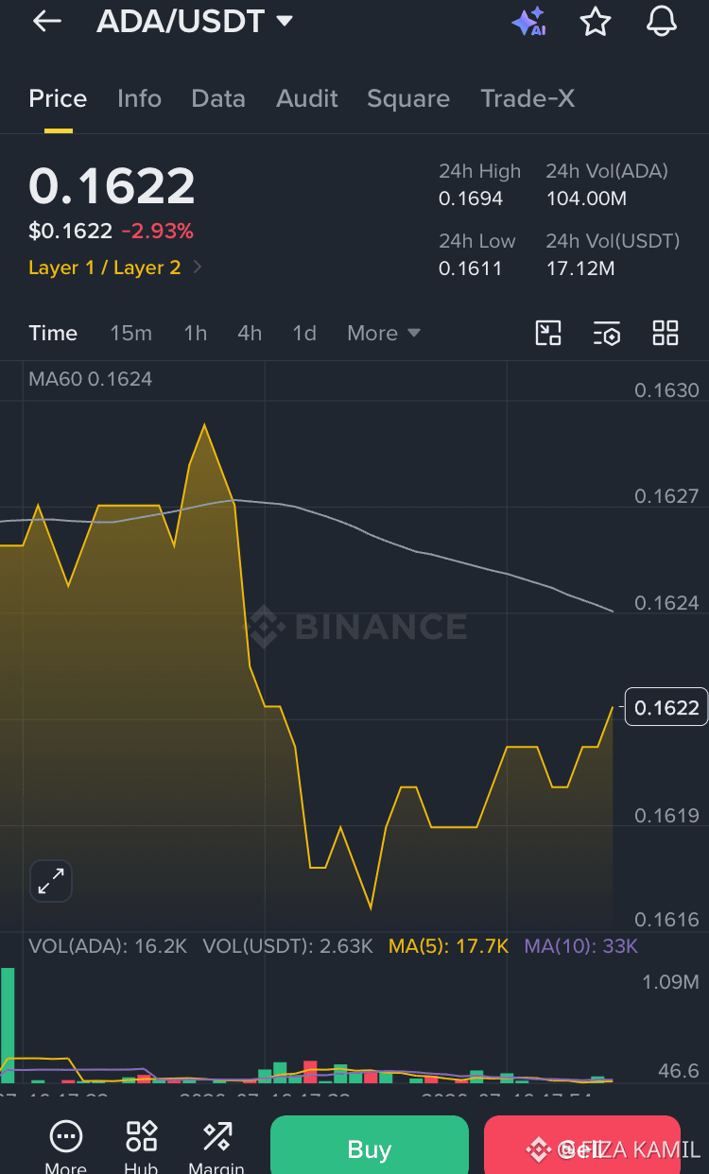Click the MA(5): 17.7K volume label
The width and height of the screenshot is (709, 1174).
click(x=449, y=946)
